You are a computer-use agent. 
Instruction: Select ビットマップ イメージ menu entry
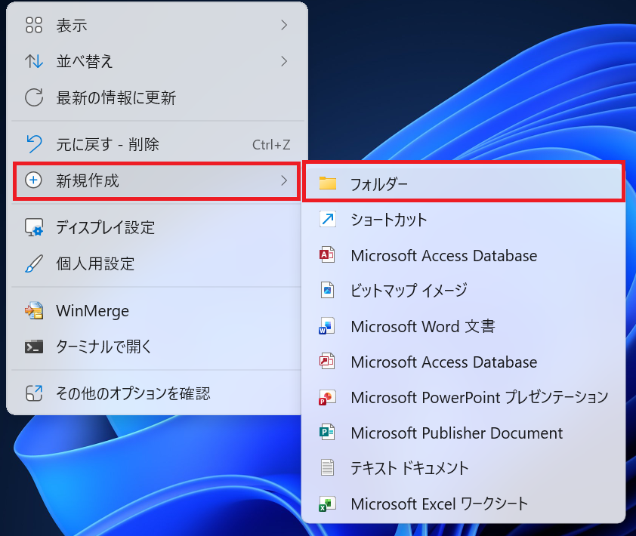coord(408,290)
